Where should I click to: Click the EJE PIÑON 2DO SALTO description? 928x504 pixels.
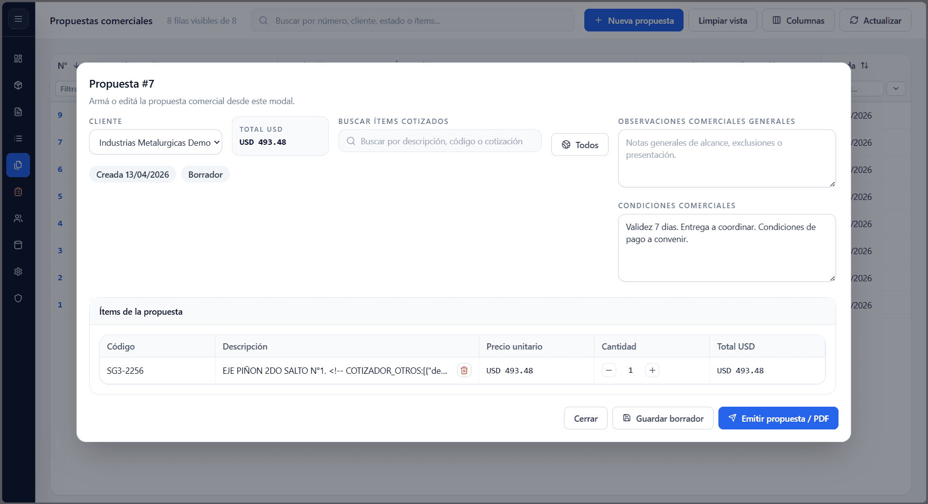[x=335, y=371]
